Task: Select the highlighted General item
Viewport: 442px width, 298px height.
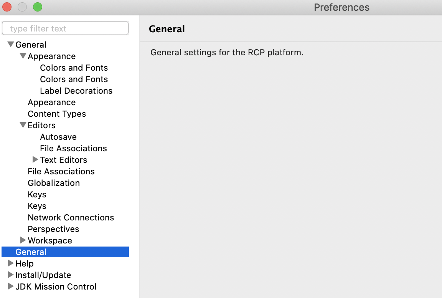Action: pos(31,252)
